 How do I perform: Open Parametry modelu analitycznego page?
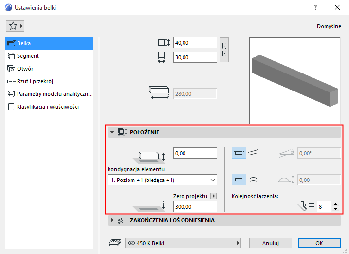tap(49, 94)
